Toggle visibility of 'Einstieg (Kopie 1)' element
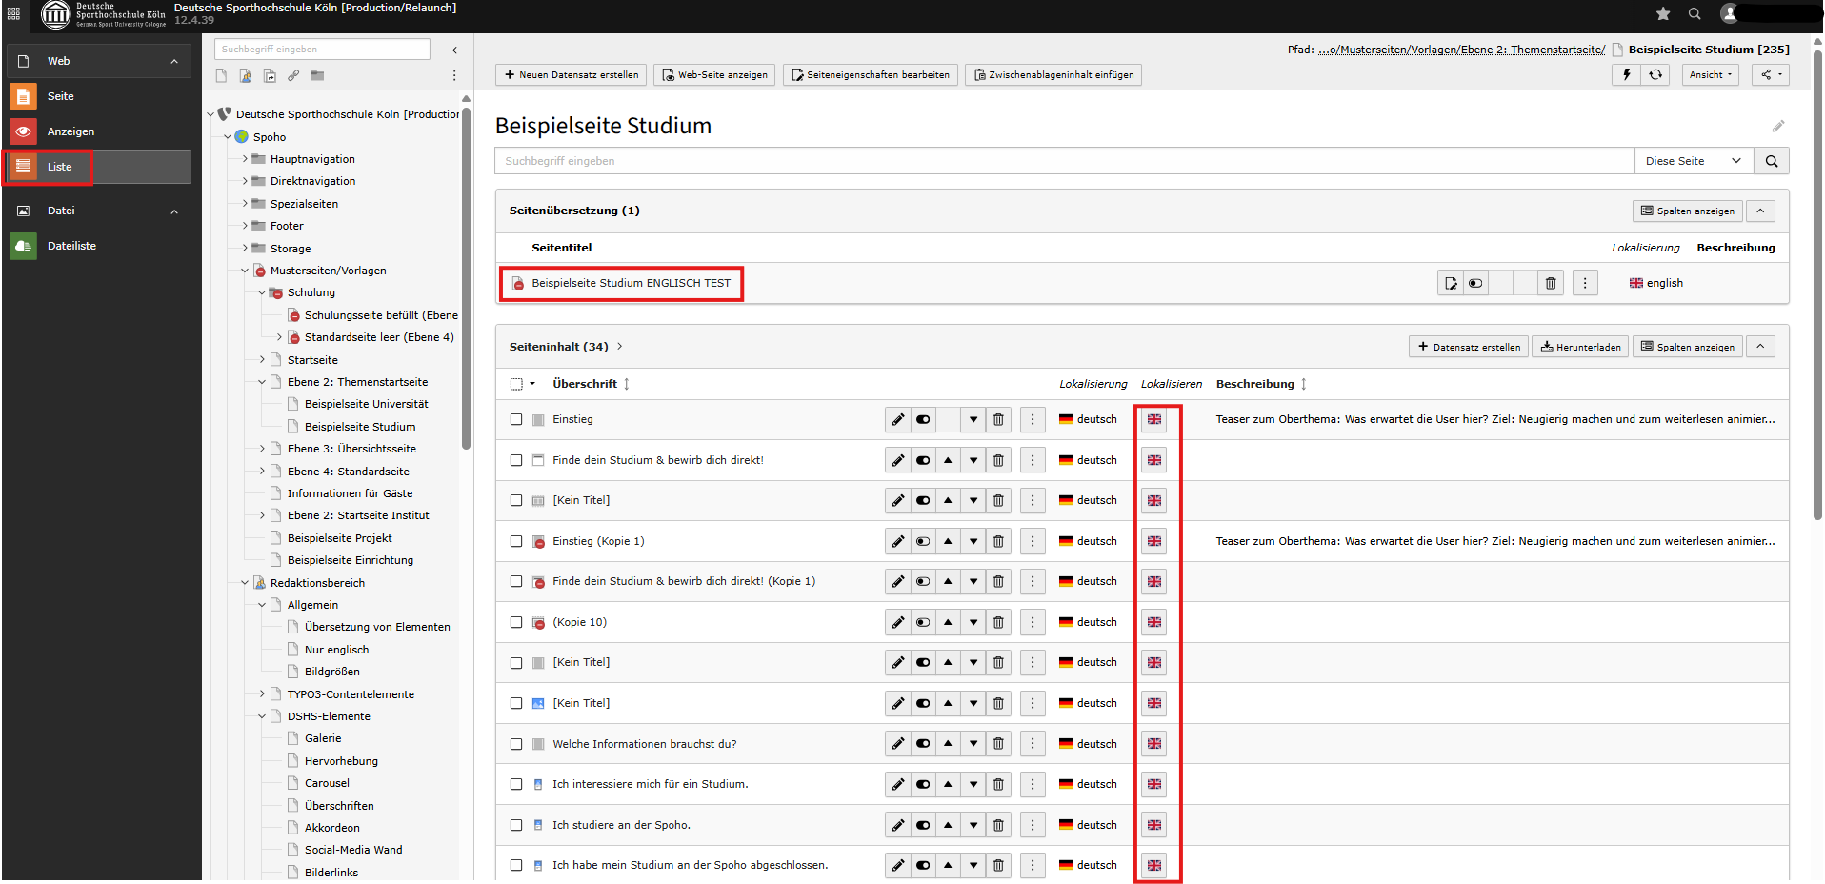This screenshot has height=884, width=1825. click(923, 541)
